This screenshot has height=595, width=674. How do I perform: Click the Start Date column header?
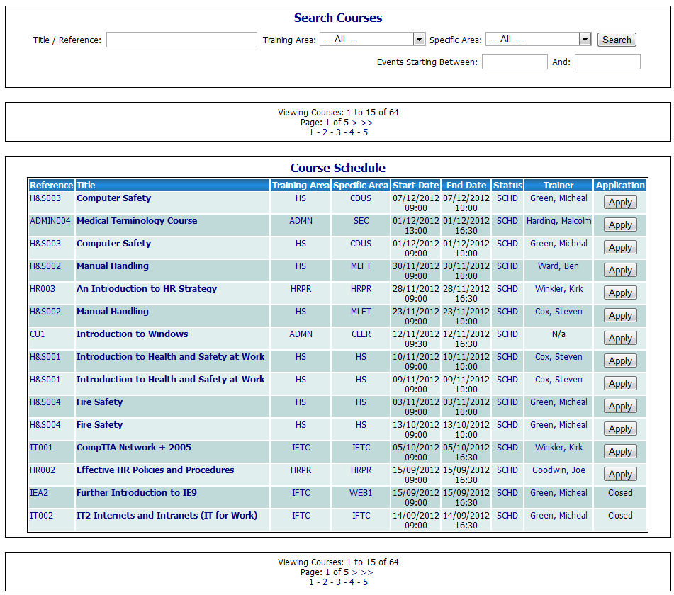[x=415, y=185]
